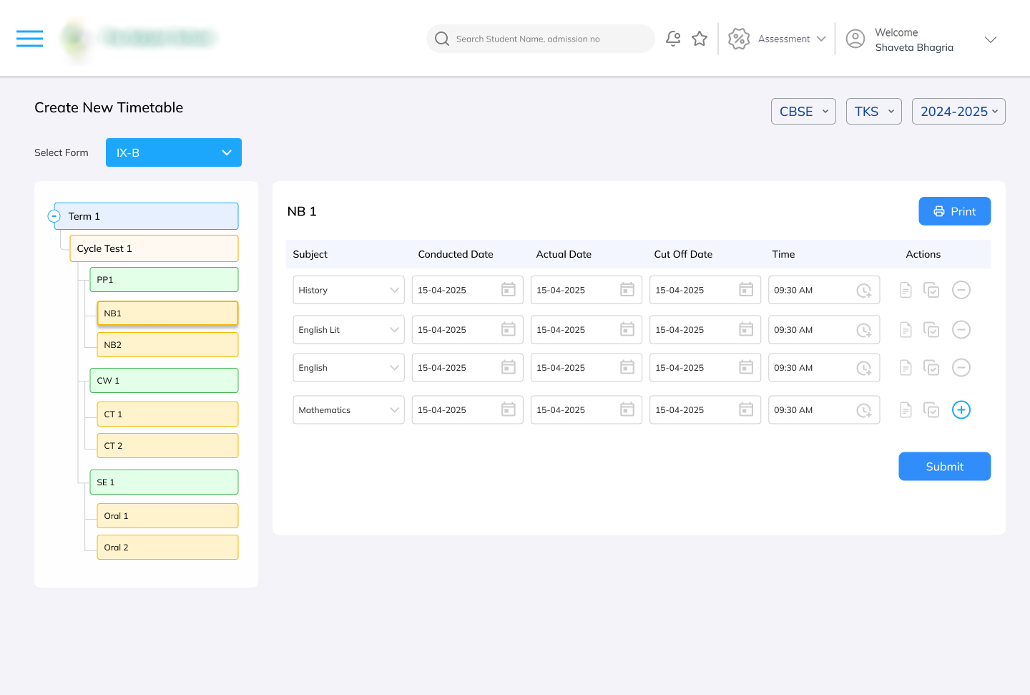1030x695 pixels.
Task: Select NB2 in the term tree
Action: pos(167,345)
